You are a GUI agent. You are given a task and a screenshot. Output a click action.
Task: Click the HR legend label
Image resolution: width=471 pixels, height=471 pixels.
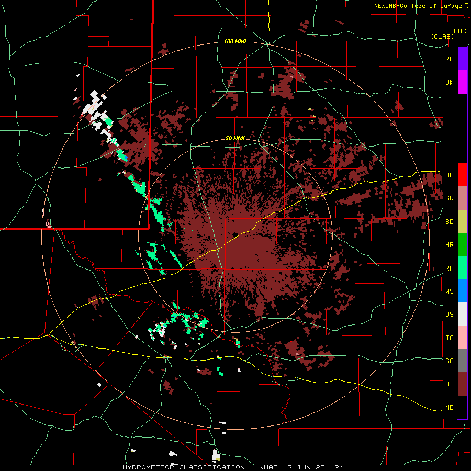[x=449, y=245]
